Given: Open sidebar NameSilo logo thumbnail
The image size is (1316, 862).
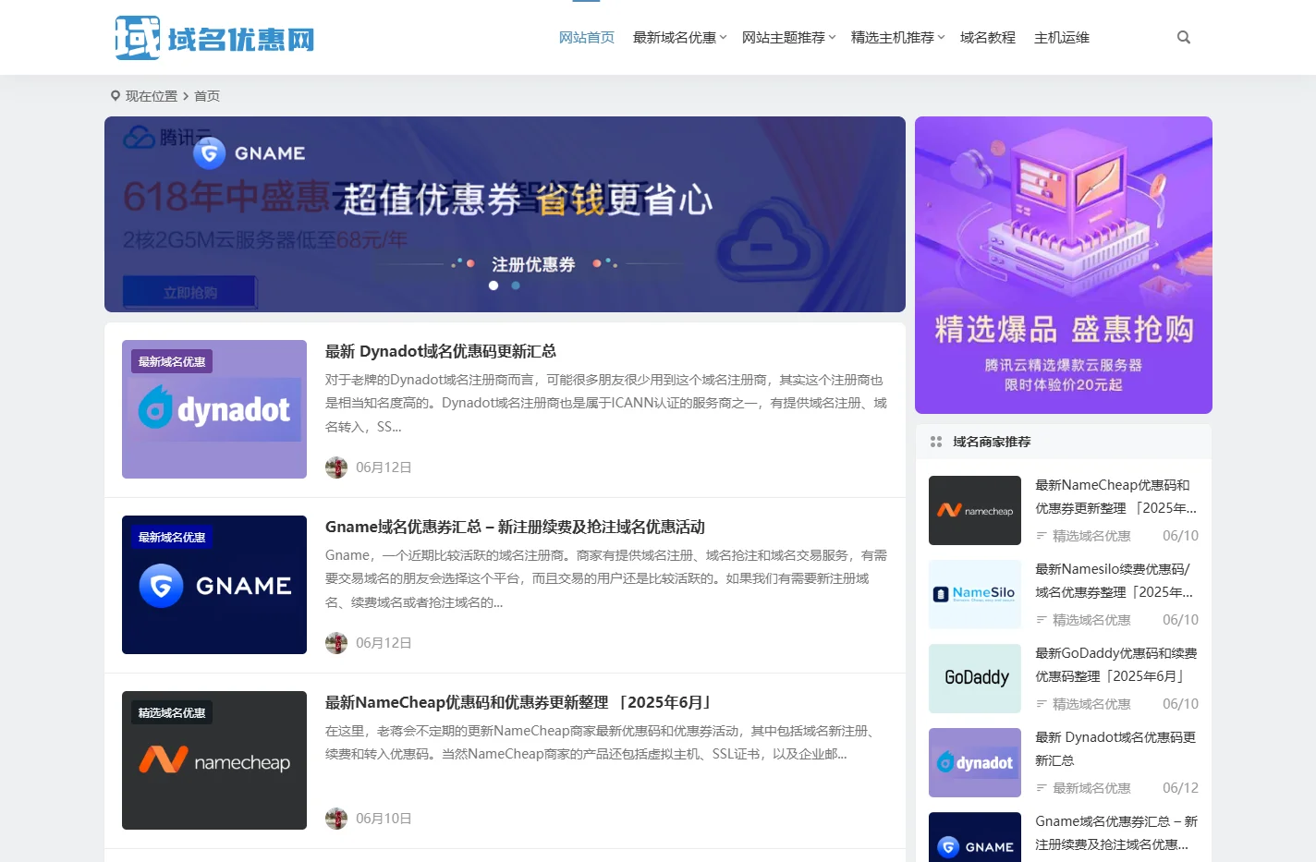Looking at the screenshot, I should click(975, 594).
